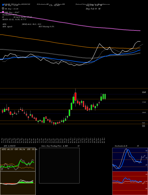Click the 'Intra Day Trading Price & MR' title
The height and width of the screenshot is (195, 148).
[x=54, y=146]
